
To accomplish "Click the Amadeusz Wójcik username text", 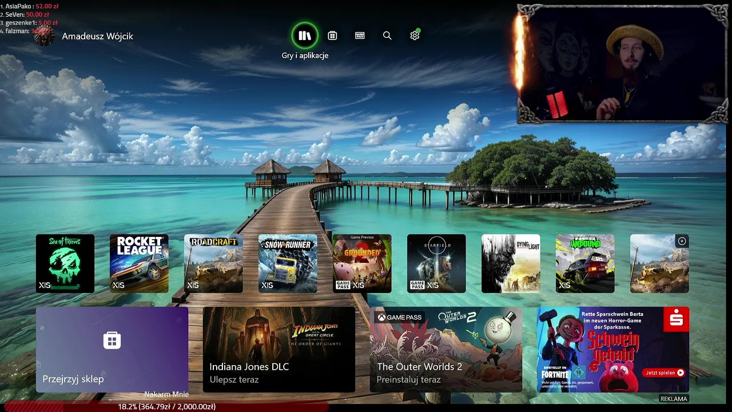I will pyautogui.click(x=97, y=36).
